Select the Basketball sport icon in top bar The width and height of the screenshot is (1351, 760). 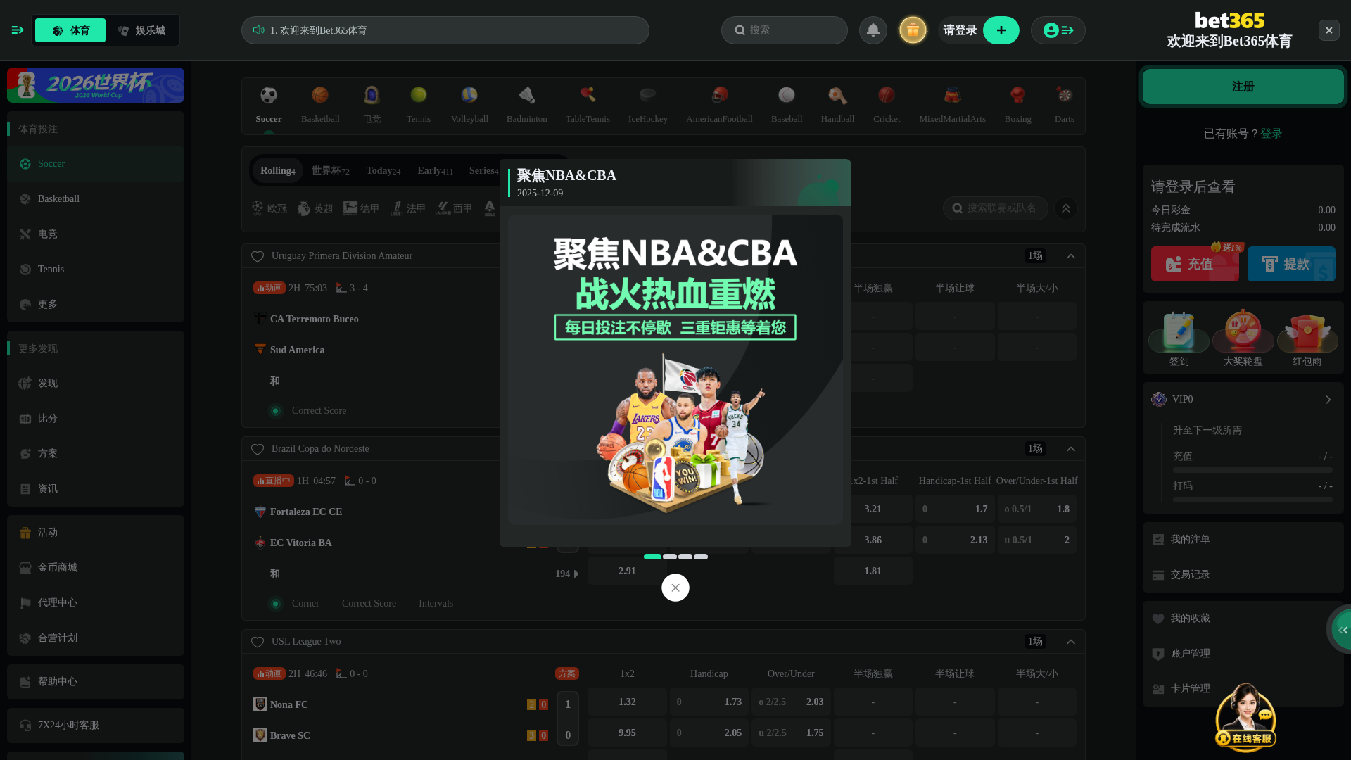tap(320, 95)
